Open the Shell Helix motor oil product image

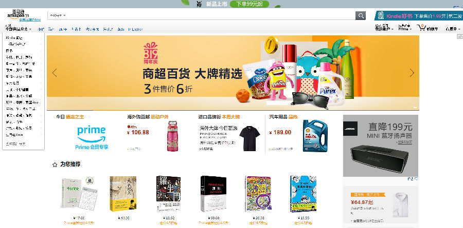tap(315, 136)
